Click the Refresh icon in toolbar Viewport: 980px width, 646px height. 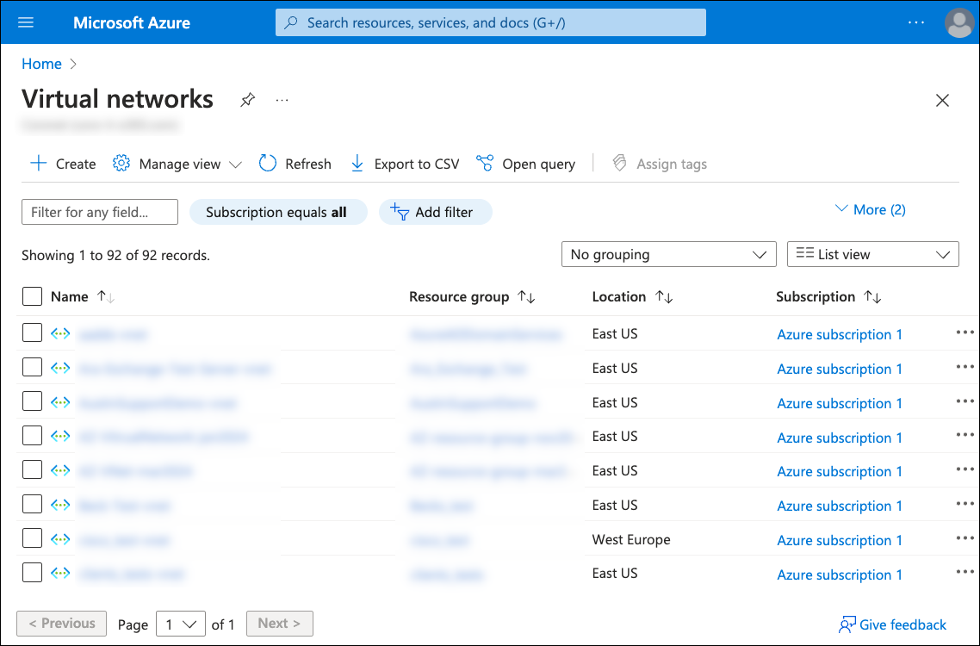[x=268, y=164]
